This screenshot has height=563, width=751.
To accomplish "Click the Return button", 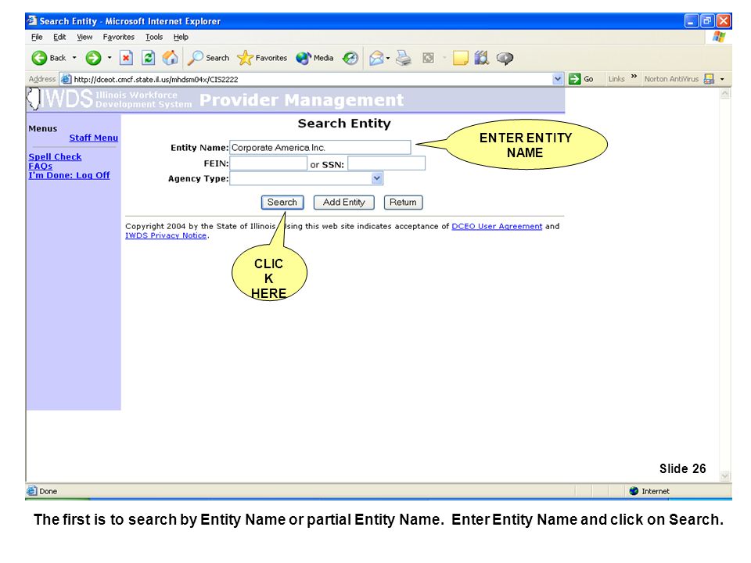I will tap(404, 203).
